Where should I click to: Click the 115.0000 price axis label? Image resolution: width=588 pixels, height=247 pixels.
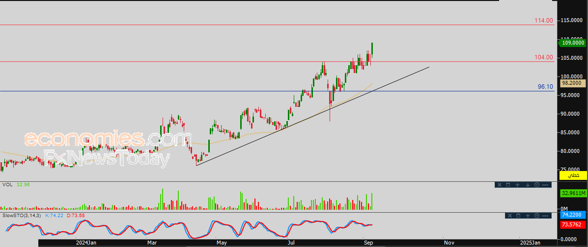tap(571, 20)
